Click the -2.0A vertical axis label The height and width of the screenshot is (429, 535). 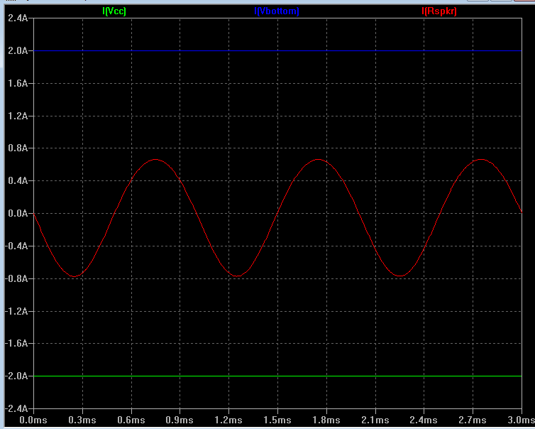click(16, 376)
